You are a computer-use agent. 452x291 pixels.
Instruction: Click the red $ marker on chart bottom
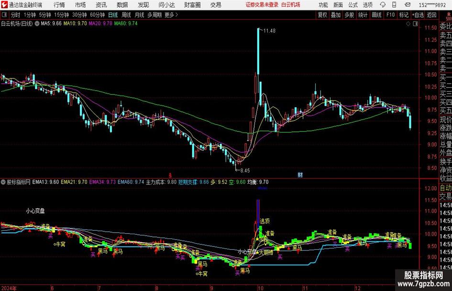click(x=170, y=175)
